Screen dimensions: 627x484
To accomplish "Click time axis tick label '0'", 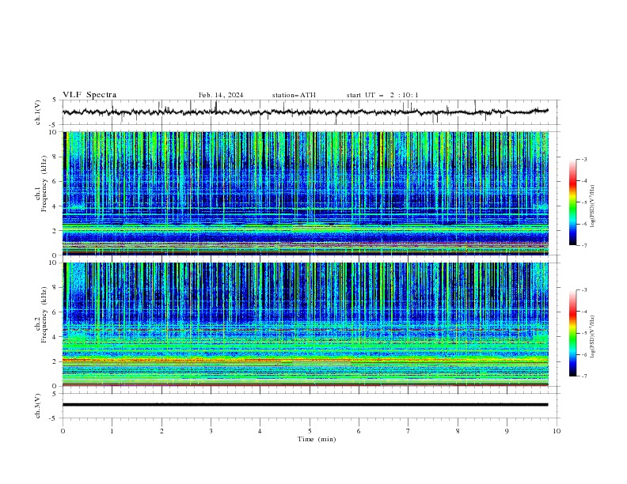I will click(63, 431).
